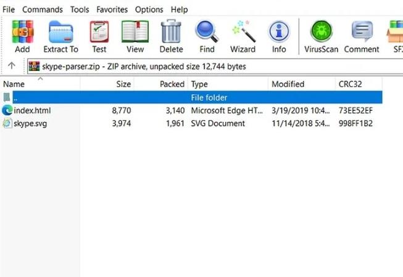403x277 pixels.
Task: Select the parent folder icon row
Action: (x=7, y=97)
